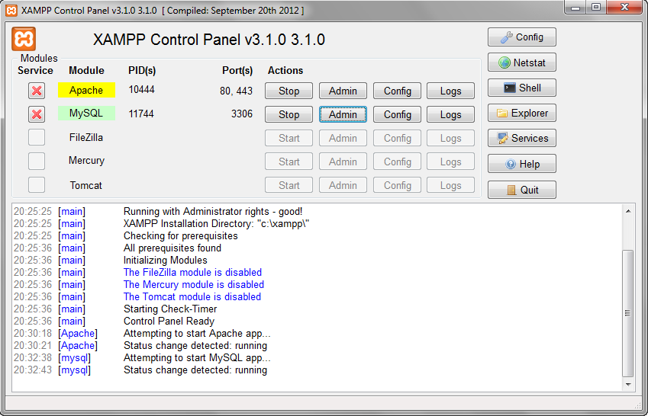Open the Explorer folder button
The width and height of the screenshot is (648, 416).
[521, 114]
